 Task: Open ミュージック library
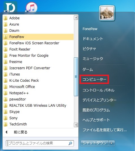(93, 58)
